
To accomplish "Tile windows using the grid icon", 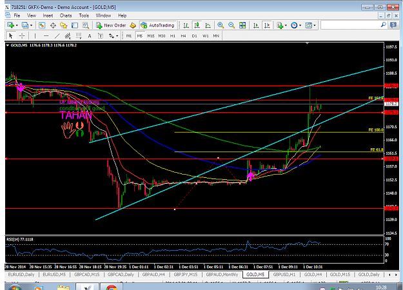I will [x=242, y=25].
